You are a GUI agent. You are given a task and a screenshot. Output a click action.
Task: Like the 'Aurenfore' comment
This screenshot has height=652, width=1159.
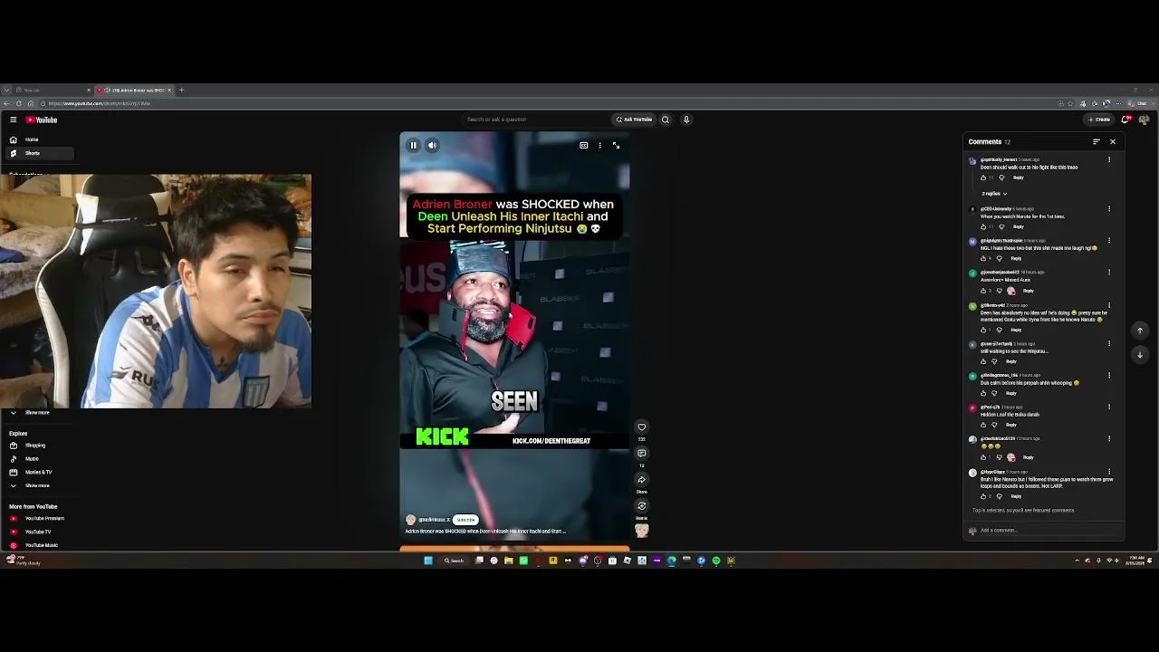click(x=983, y=291)
